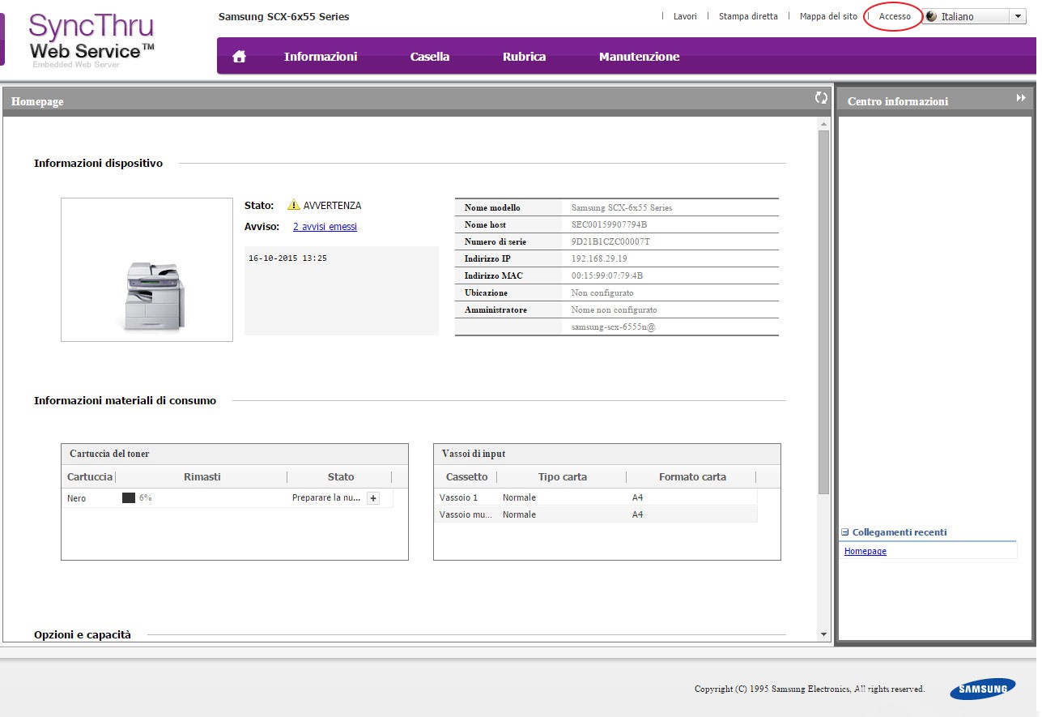Click serial number 9D21B1CZC00007T value
Screen dimensions: 1042x717
pos(610,241)
